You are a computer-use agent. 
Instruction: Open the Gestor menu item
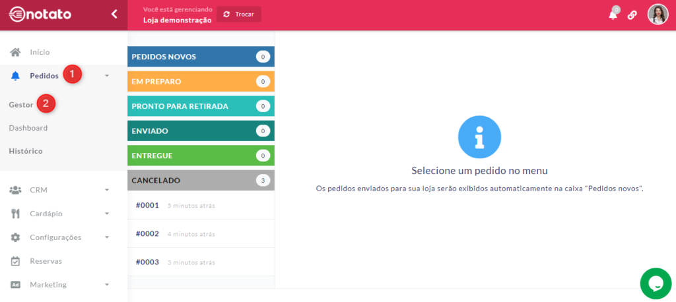point(21,104)
